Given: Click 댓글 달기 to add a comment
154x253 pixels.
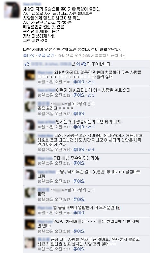Looking at the screenshot, I should (46, 56).
